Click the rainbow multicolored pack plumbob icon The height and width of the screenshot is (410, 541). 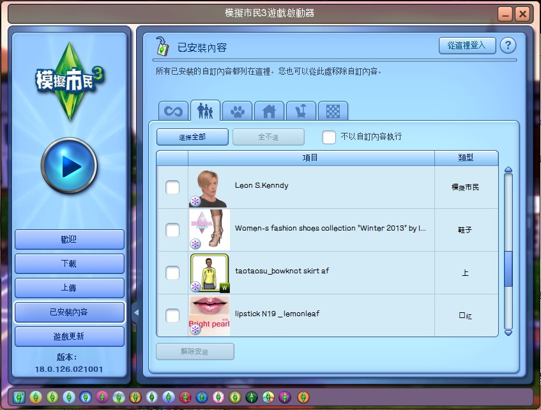tap(268, 397)
